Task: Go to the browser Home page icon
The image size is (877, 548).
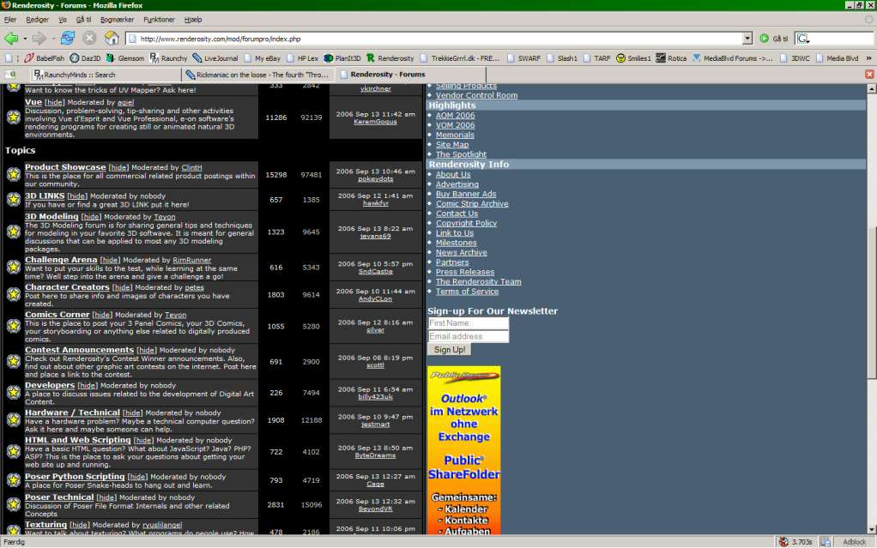Action: (112, 39)
